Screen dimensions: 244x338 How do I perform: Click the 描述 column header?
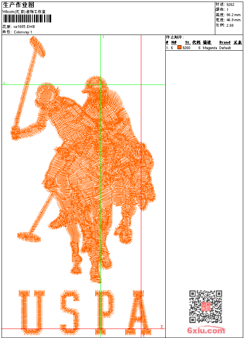207,42
